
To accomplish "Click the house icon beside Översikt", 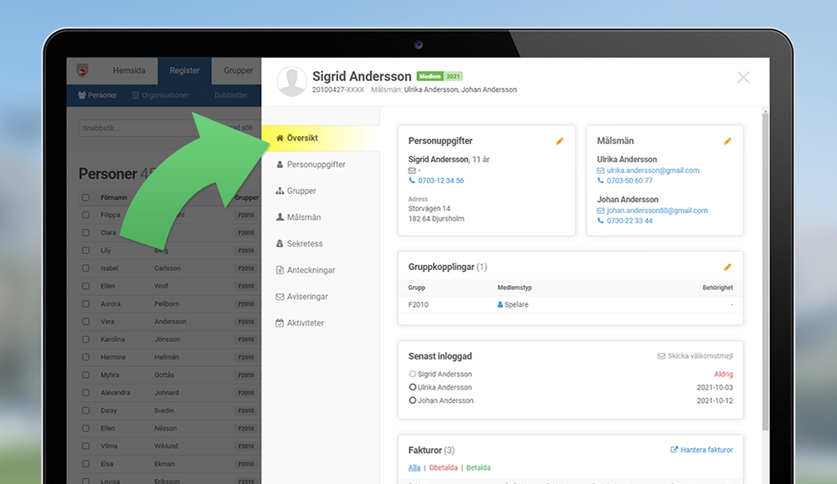I will 280,138.
